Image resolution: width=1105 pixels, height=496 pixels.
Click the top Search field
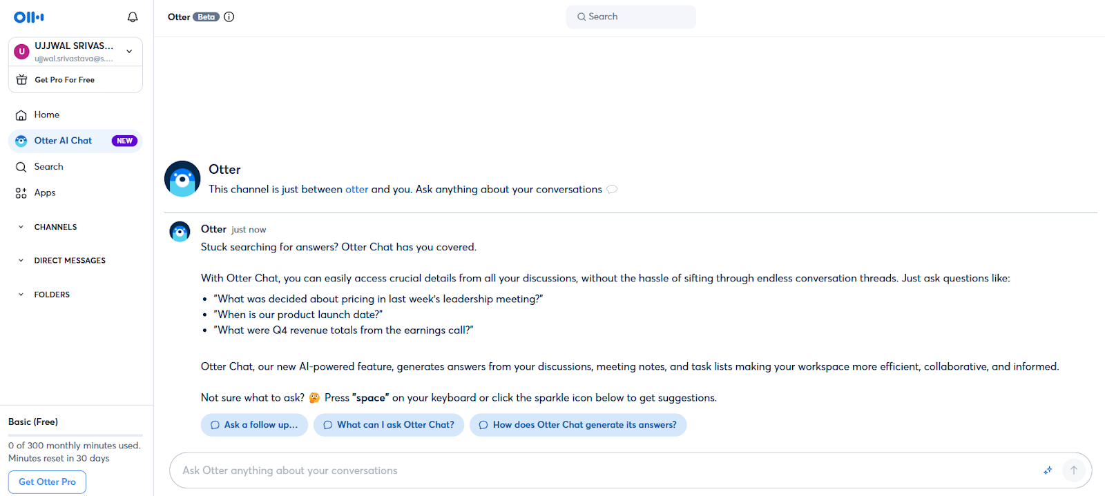coord(631,17)
